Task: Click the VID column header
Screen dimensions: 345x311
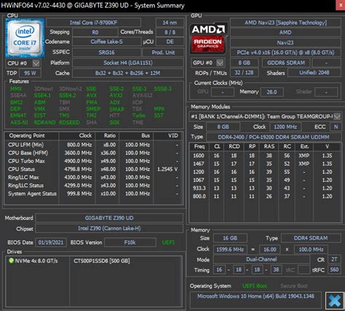Action: click(168, 135)
